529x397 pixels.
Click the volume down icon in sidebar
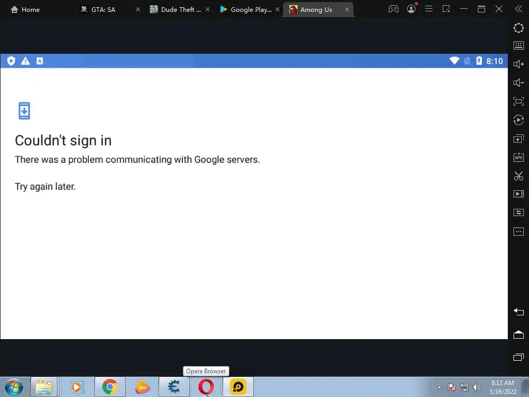pos(518,83)
